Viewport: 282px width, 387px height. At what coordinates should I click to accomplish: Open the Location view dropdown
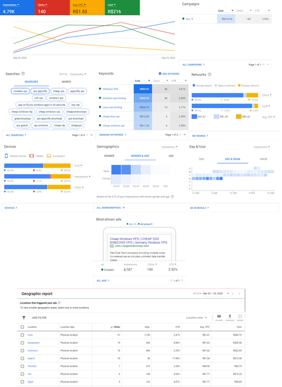[x=196, y=317]
